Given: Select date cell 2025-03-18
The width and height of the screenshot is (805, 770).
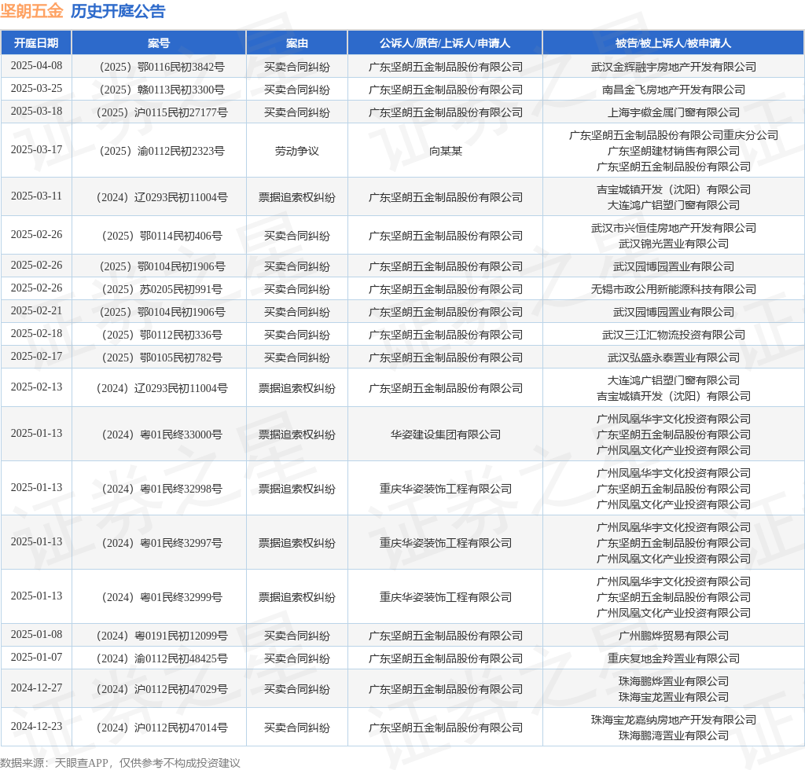Looking at the screenshot, I should coord(36,112).
